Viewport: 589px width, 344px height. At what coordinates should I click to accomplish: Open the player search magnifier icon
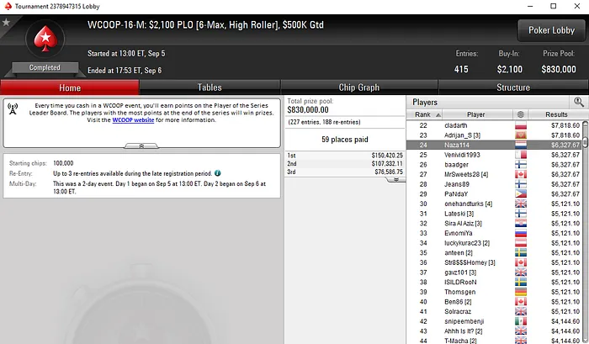click(579, 102)
